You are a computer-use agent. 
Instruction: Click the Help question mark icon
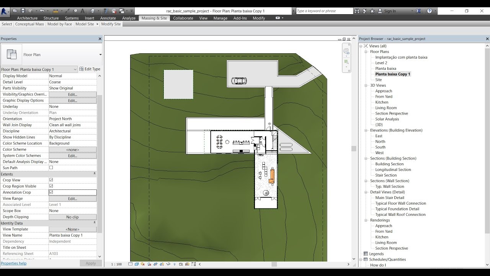pos(430,11)
